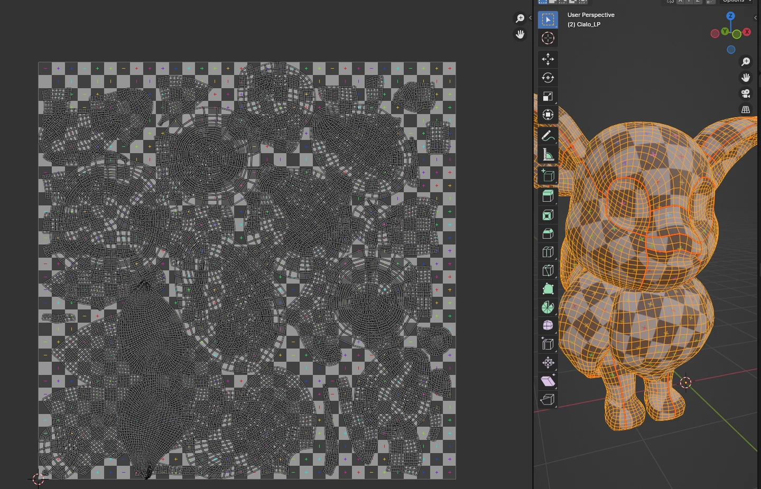Click the 3D viewport zoom magnifier
Viewport: 761px width, 489px height.
coord(746,62)
